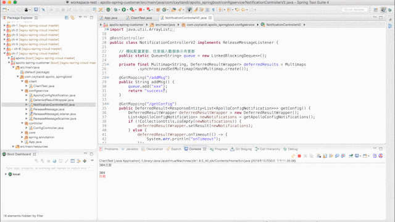Open the perspective switcher icon at top right
395x222 pixels.
tap(376, 10)
